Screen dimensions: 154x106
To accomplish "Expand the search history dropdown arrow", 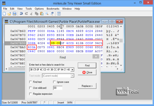I will [x=72, y=70].
